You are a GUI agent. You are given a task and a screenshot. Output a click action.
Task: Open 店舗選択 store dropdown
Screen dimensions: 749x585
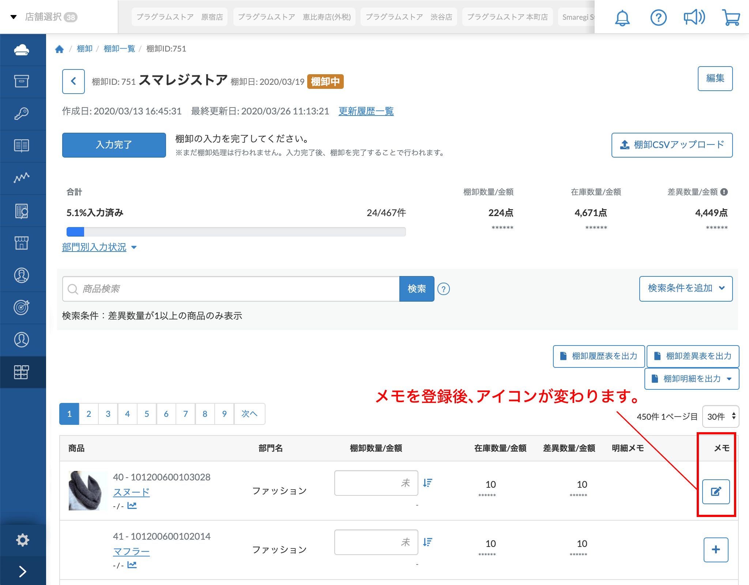tap(44, 17)
